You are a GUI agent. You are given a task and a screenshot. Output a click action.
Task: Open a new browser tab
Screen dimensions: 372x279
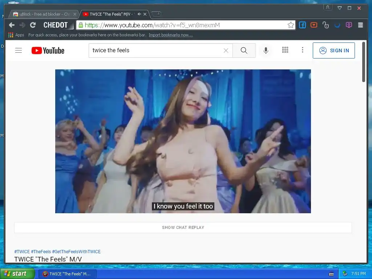pyautogui.click(x=157, y=14)
